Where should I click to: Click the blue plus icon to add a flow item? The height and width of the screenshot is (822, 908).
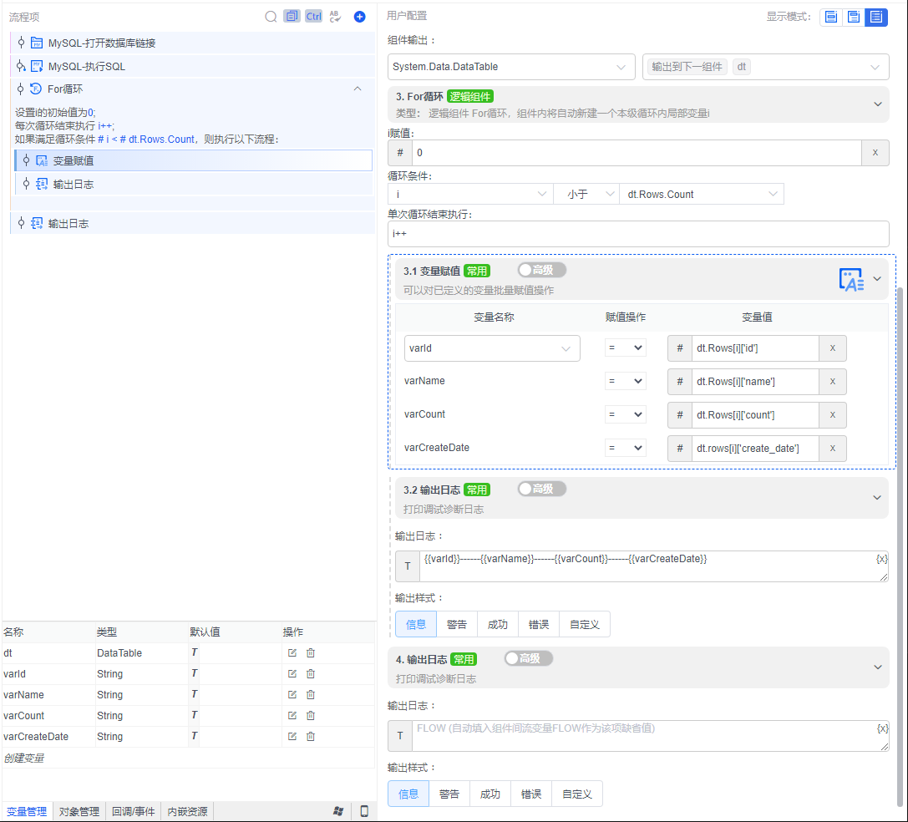[x=359, y=17]
